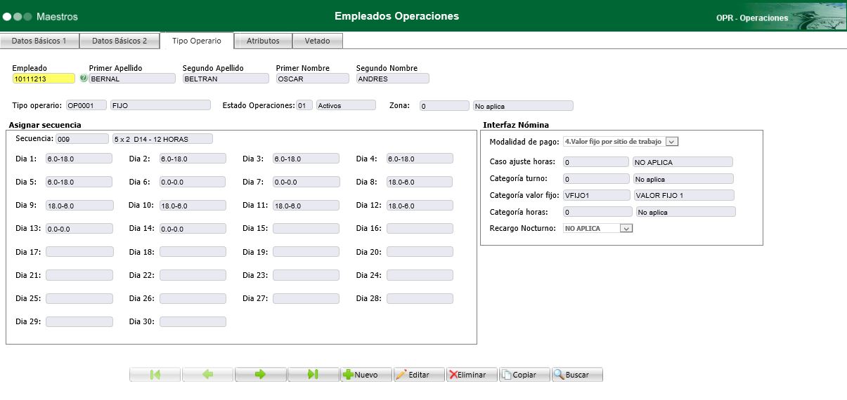Click Primer Nombre field OSCAR
Screen dimensions: 847x400
coord(312,79)
